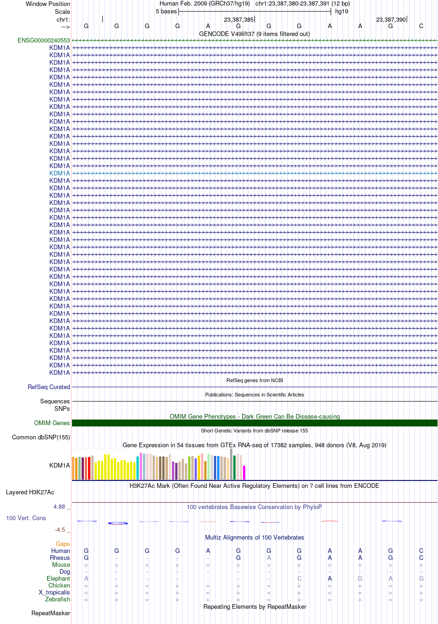Click the chr1: ruler label
Viewport: 438px width, 624px height.
pos(64,20)
